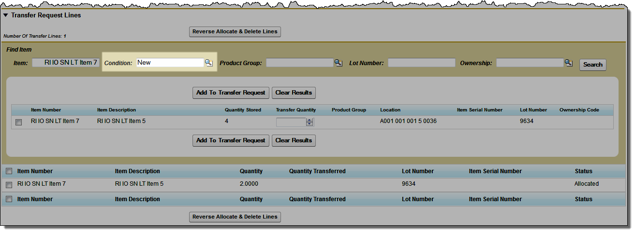The height and width of the screenshot is (233, 635).
Task: Collapse the Transfer Request Lines section
Action: [x=6, y=15]
